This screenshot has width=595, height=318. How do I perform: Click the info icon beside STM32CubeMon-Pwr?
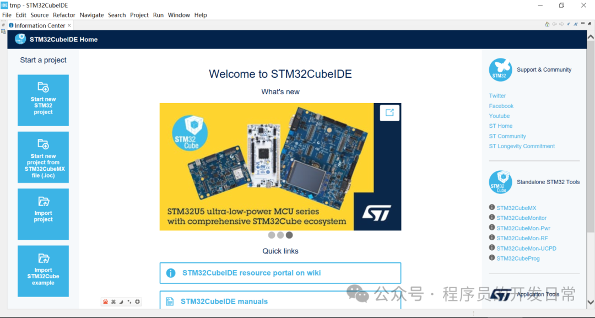492,227
